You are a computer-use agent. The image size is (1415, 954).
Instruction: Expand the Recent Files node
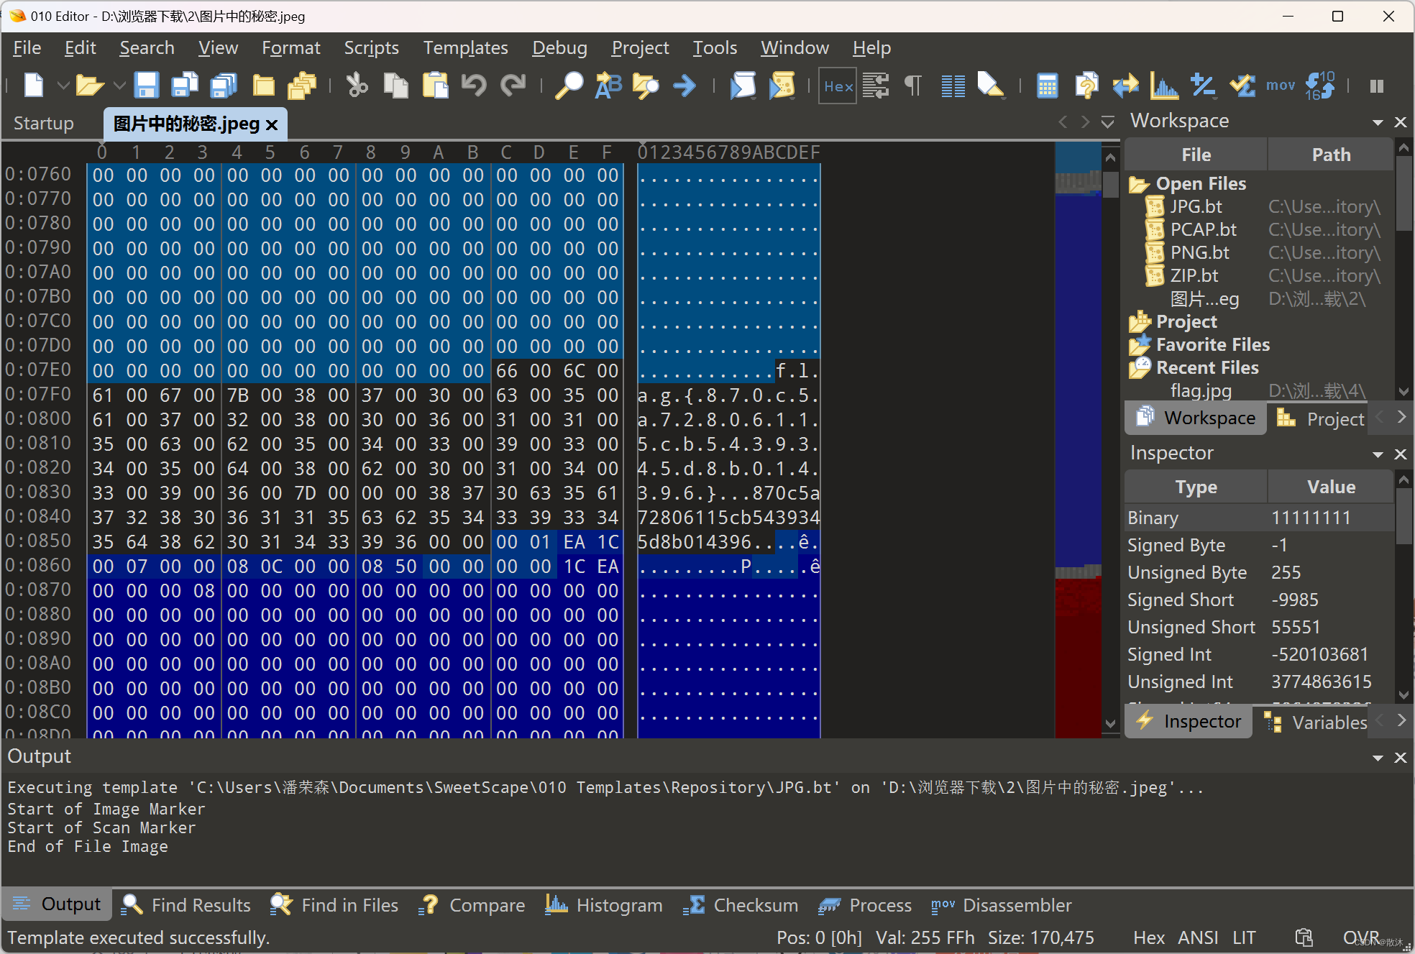1140,368
